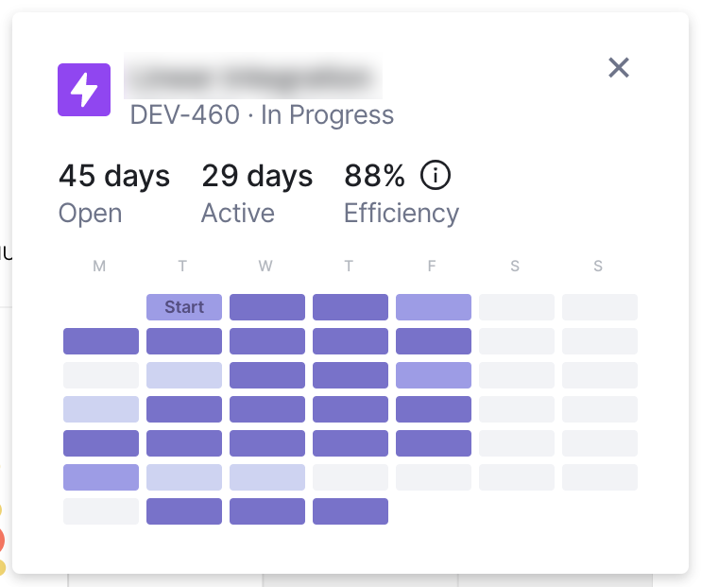The image size is (701, 587).
Task: Open the DEV-460 In Progress label
Action: 262,115
